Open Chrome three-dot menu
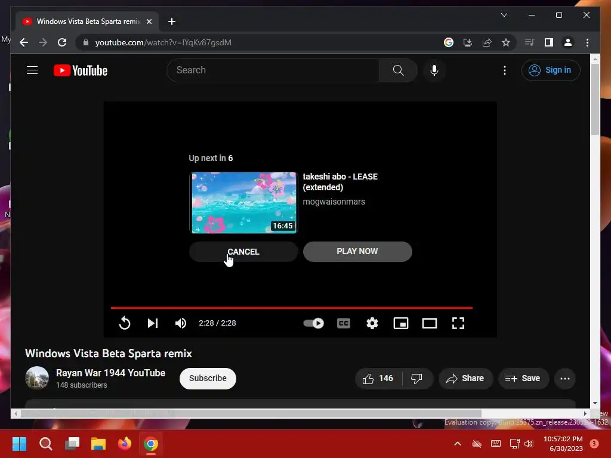The height and width of the screenshot is (458, 611). tap(587, 42)
